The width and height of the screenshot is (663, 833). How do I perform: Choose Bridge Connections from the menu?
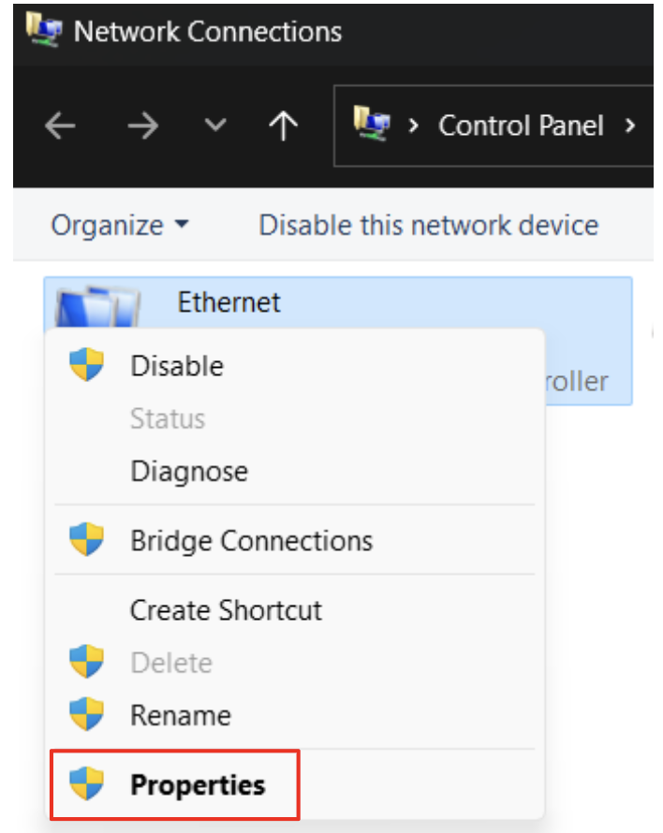click(251, 540)
